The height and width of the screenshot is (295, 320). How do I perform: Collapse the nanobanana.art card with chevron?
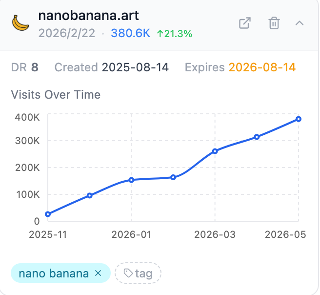[300, 23]
